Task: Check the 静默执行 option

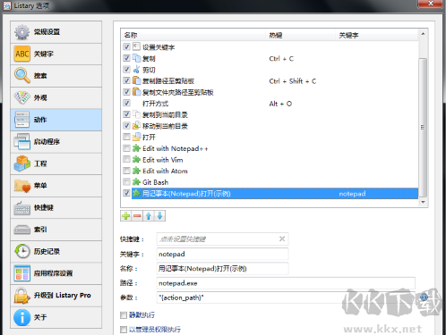Action: pos(124,314)
